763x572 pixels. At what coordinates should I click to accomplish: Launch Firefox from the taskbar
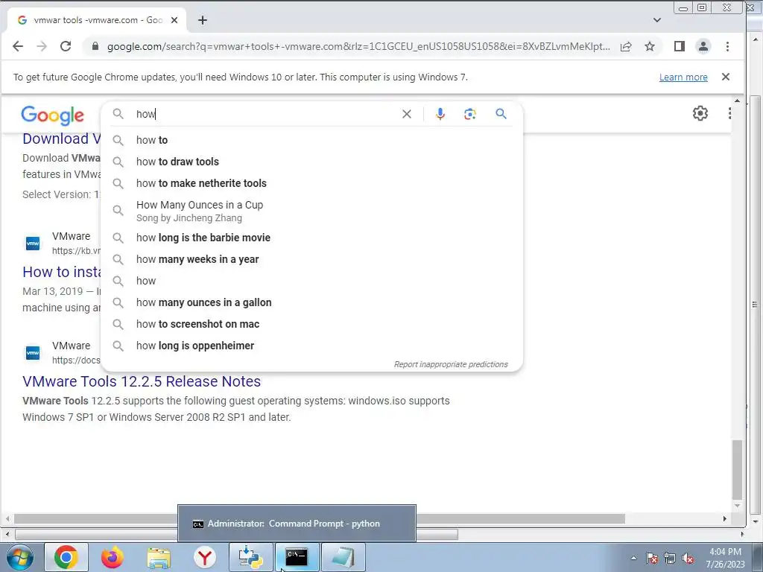112,557
